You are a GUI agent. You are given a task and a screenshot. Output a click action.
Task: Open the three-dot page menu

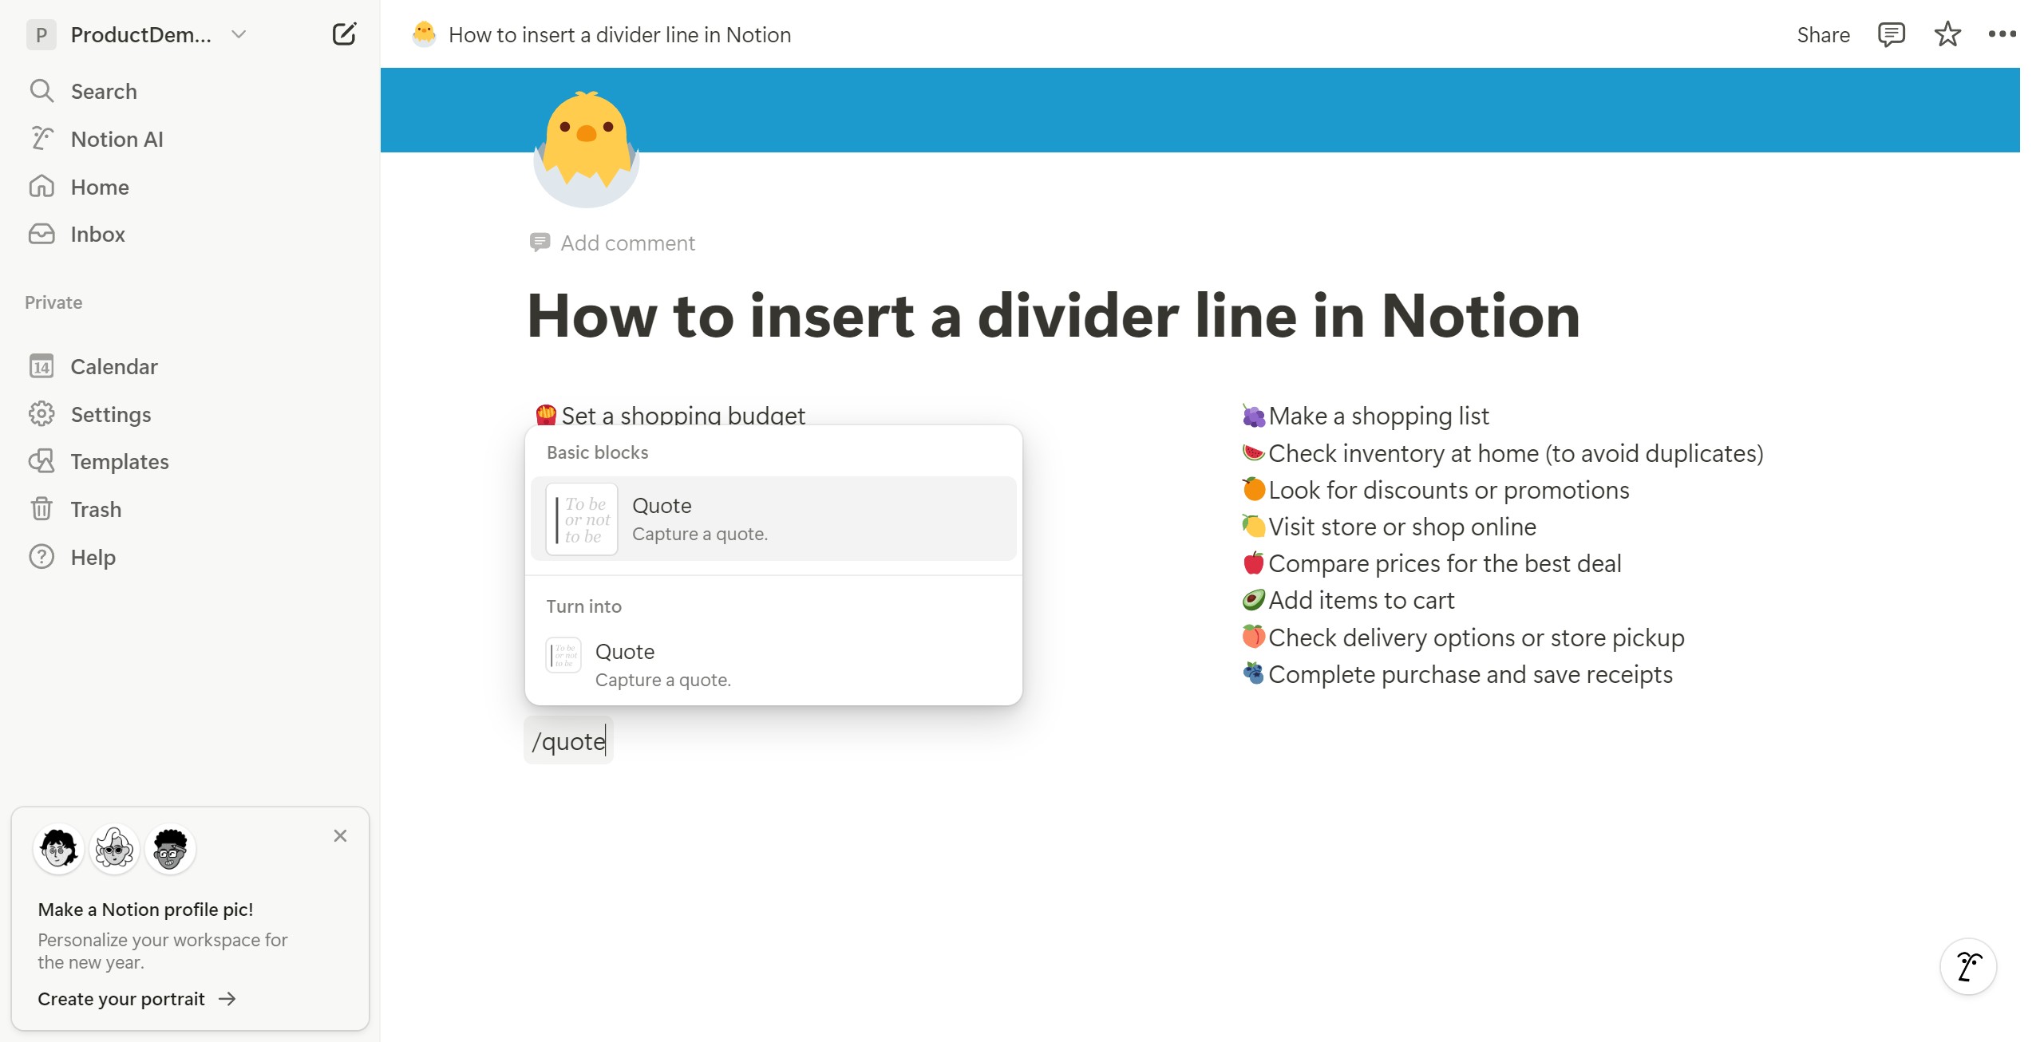pyautogui.click(x=2002, y=34)
